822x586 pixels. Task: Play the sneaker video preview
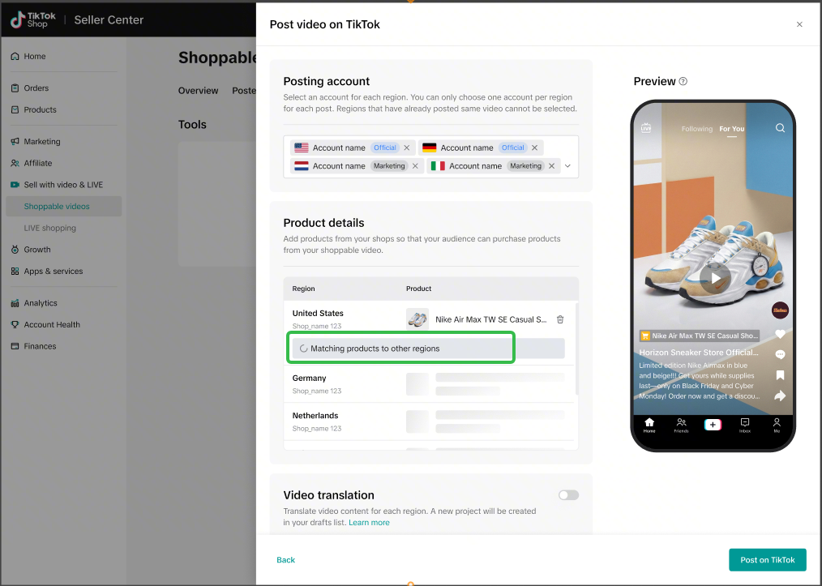coord(714,278)
